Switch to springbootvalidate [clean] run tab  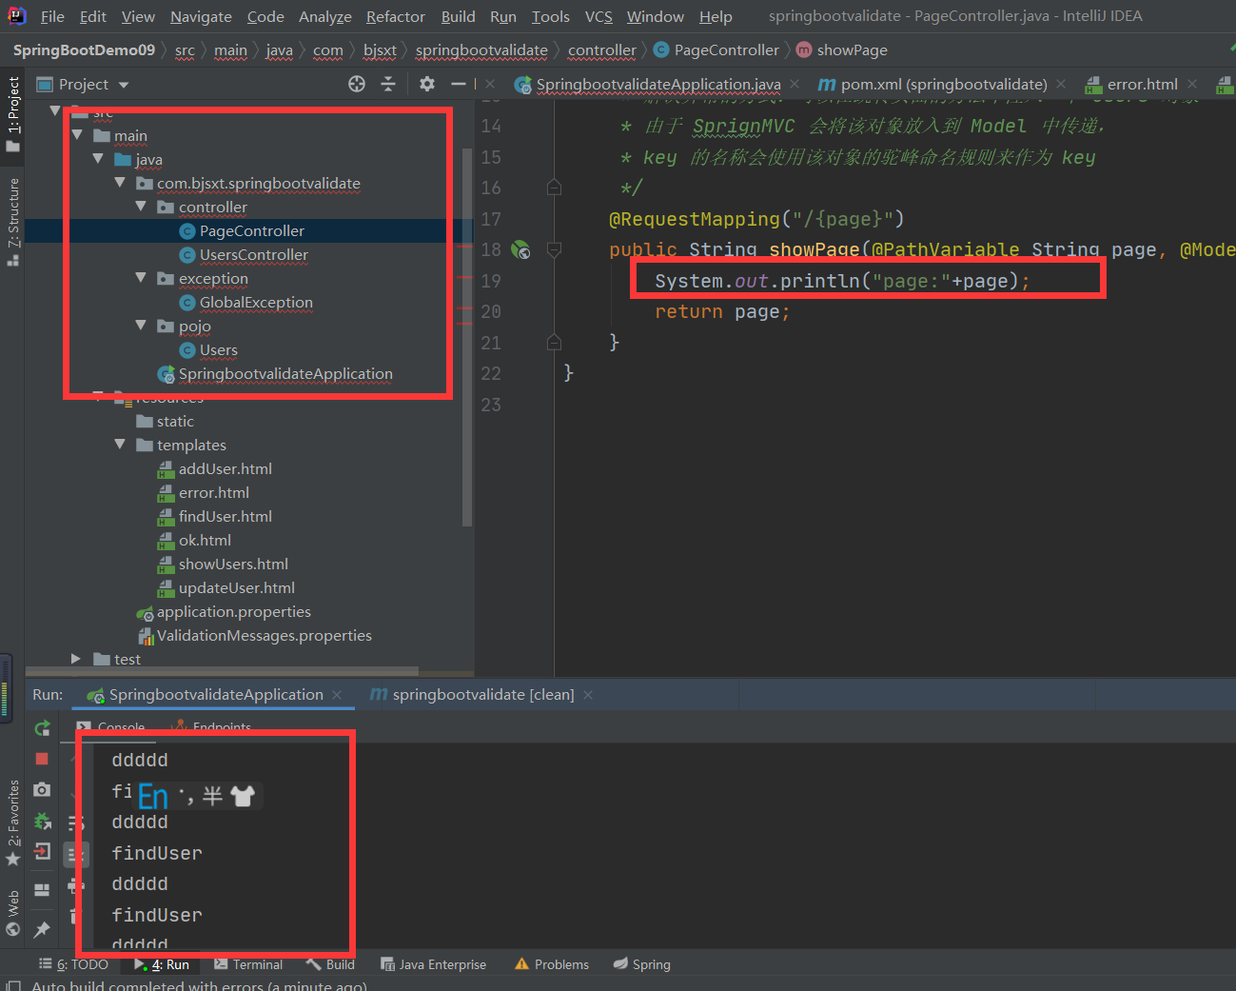483,695
